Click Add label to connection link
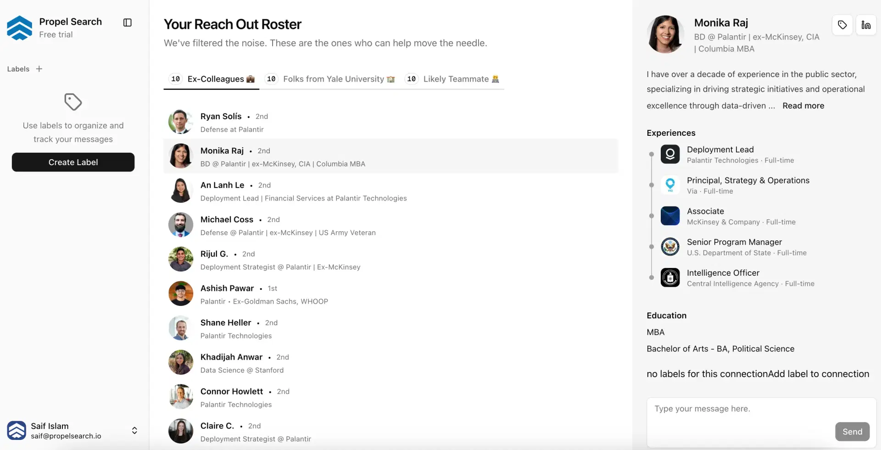This screenshot has height=450, width=881. 819,374
